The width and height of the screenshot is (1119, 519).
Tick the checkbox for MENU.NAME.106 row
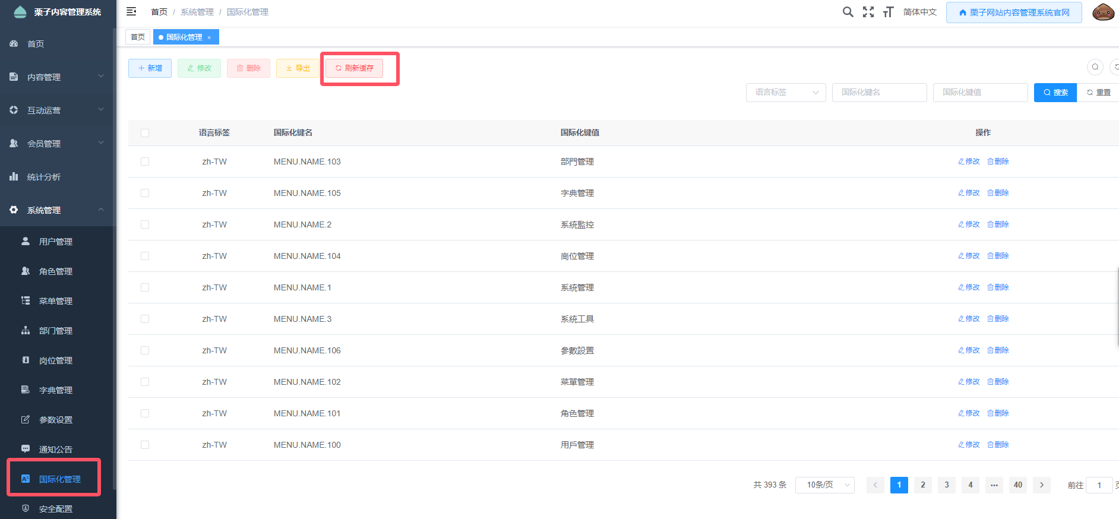click(x=145, y=350)
